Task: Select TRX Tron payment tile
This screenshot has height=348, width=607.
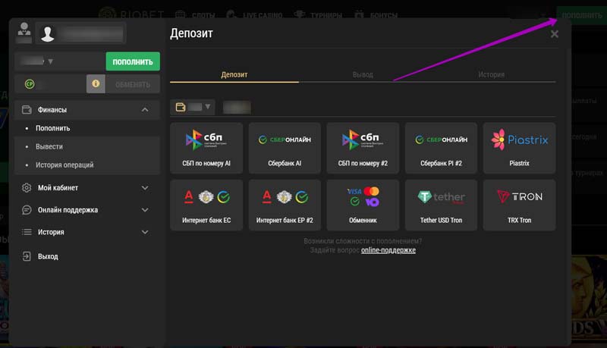Action: [519, 204]
